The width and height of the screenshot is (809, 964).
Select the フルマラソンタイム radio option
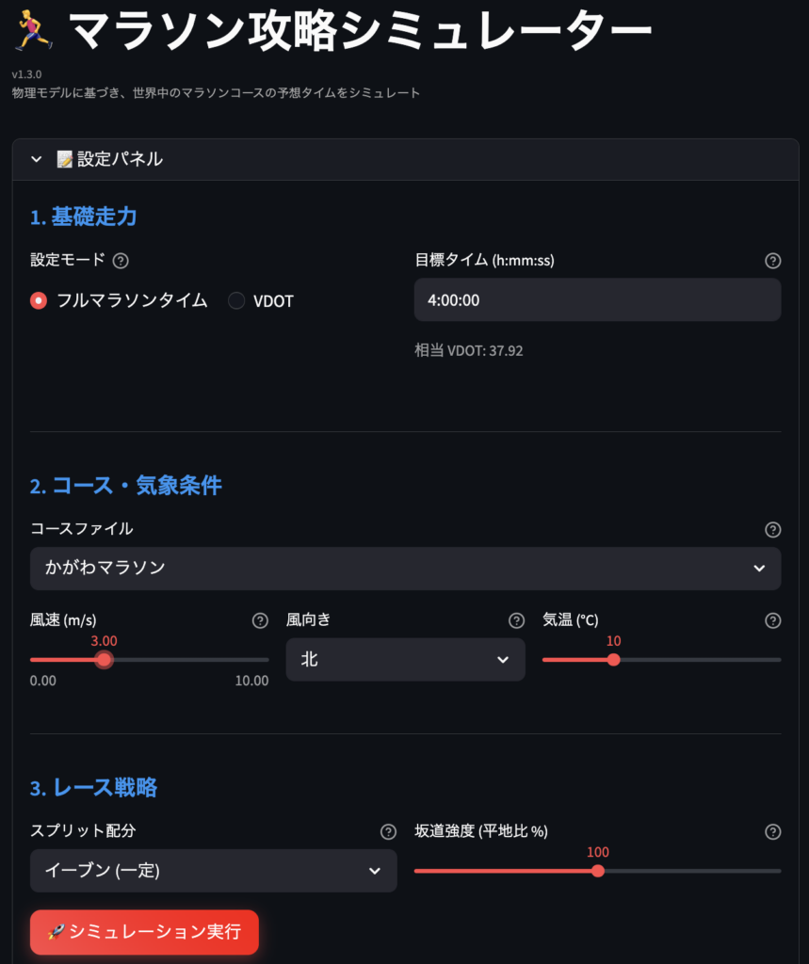click(x=39, y=300)
